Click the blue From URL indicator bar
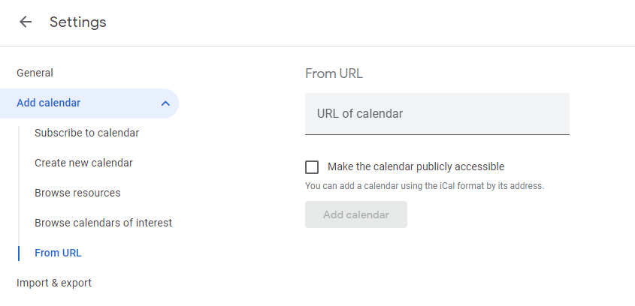Viewport: 635px width, 306px height. (19, 253)
